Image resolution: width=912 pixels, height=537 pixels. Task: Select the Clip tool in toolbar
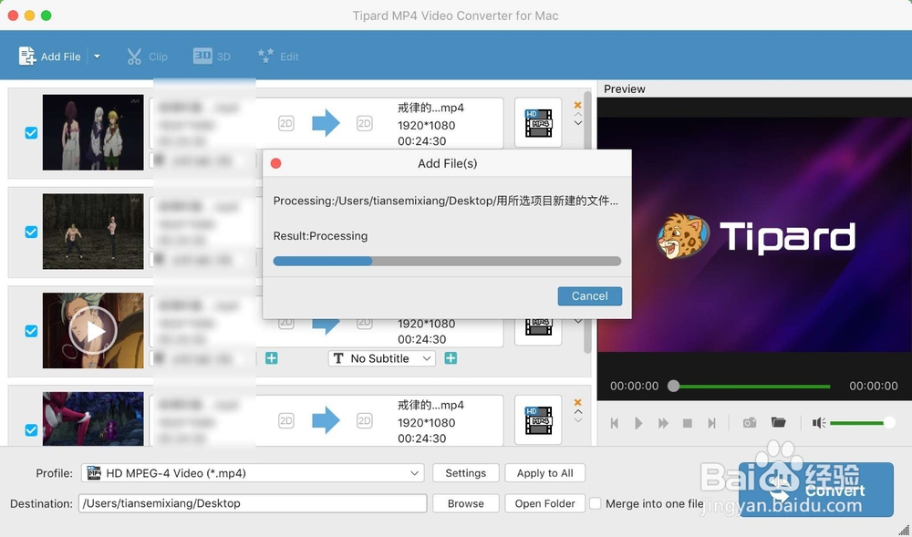point(148,56)
